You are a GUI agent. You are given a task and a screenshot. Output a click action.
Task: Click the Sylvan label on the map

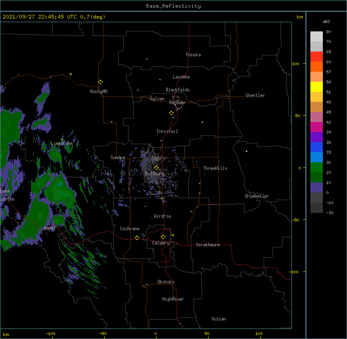pyautogui.click(x=157, y=99)
